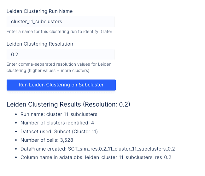Click the "Number of cells: 3,528" line
Image resolution: width=205 pixels, height=176 pixels.
click(x=47, y=140)
